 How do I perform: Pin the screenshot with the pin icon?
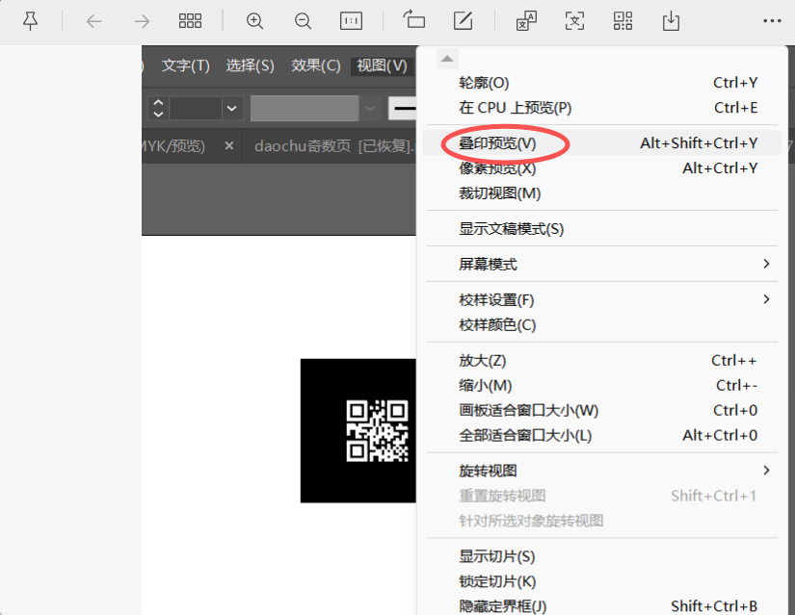(30, 20)
